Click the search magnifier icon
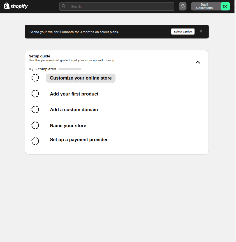Image resolution: width=236 pixels, height=242 pixels. coord(63,6)
